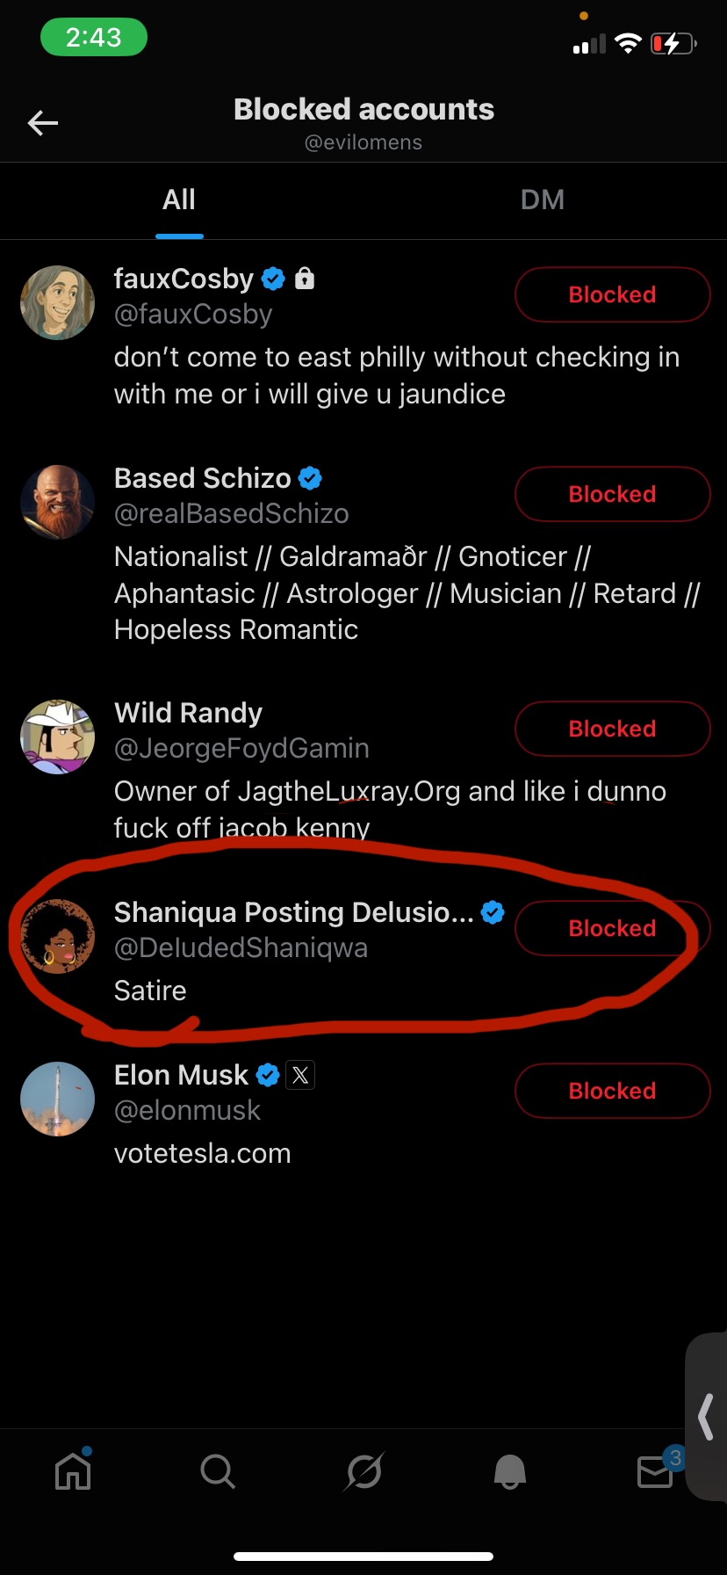Switch to the DM tab
Viewport: 727px width, 1575px height.
543,200
